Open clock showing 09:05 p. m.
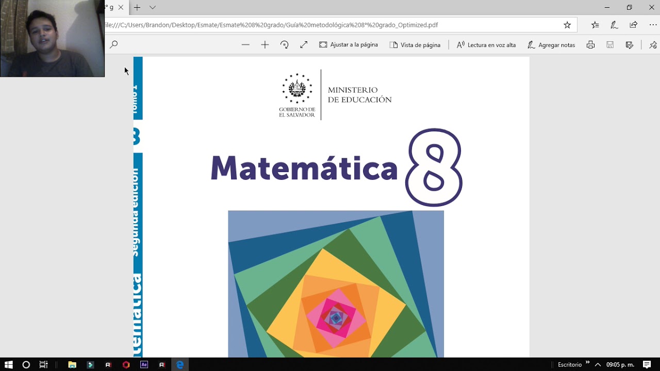Screen dimensions: 660x371 pos(620,364)
